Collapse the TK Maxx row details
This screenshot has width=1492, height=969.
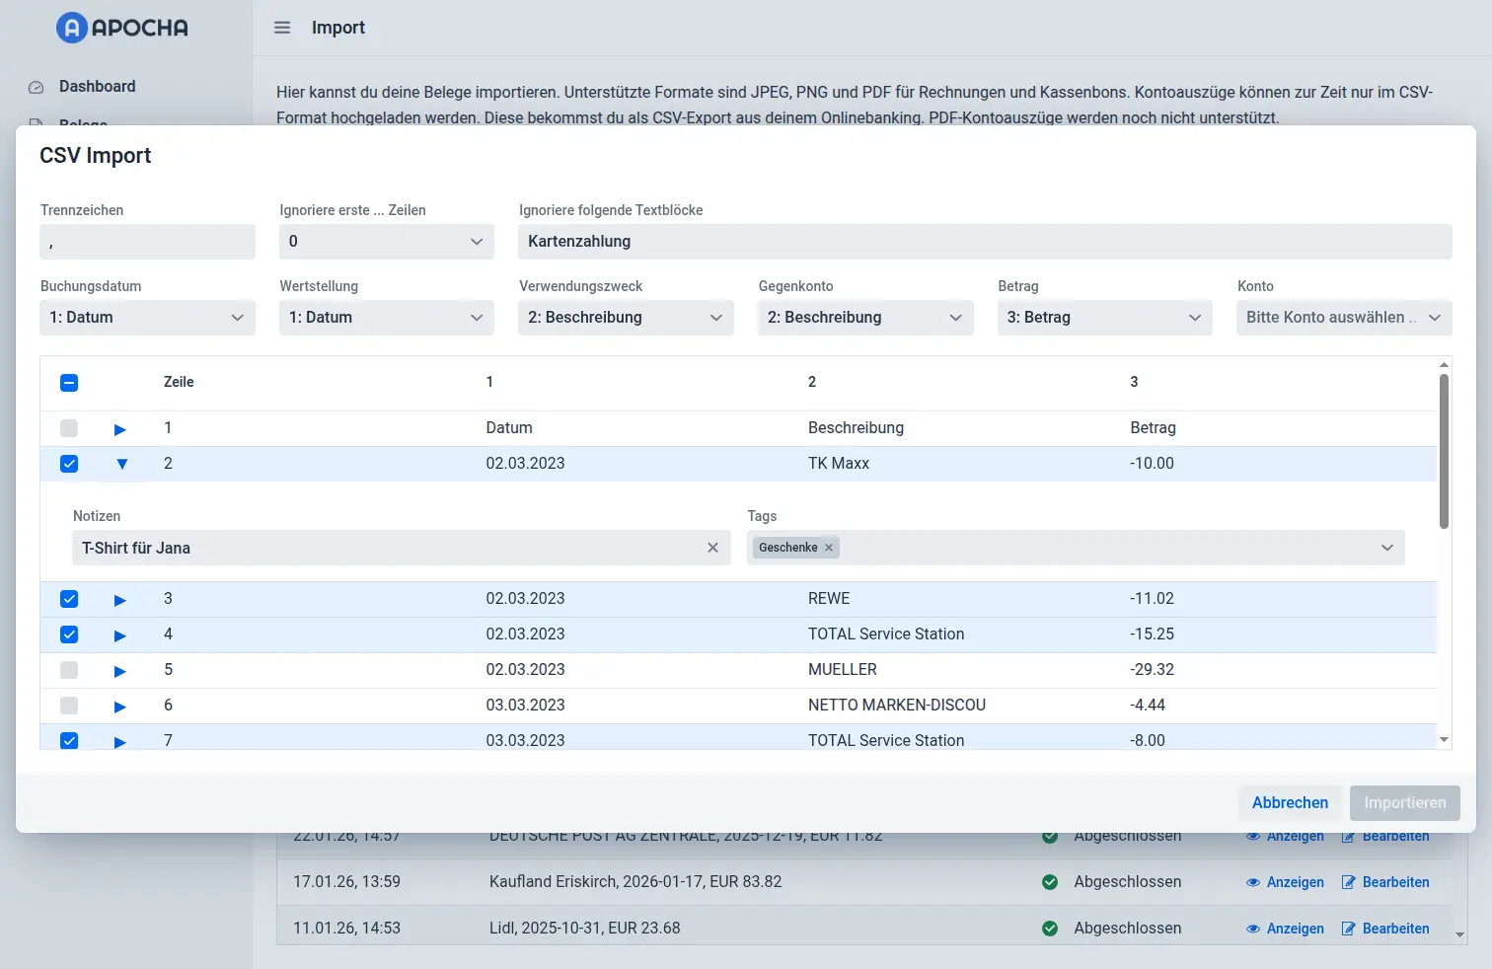tap(121, 464)
